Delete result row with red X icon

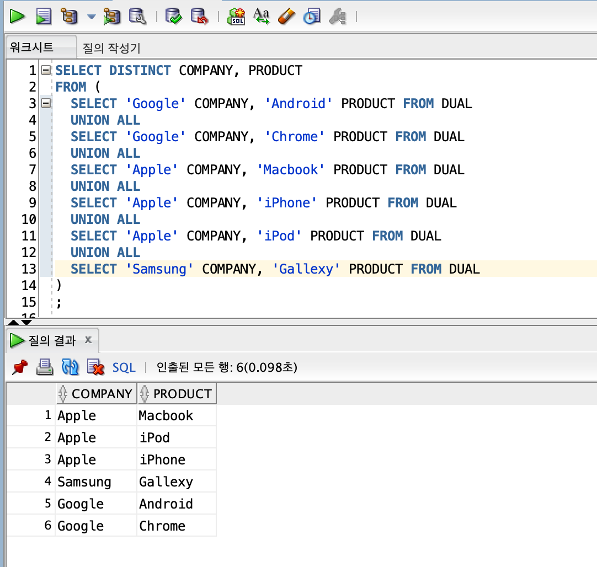point(95,367)
